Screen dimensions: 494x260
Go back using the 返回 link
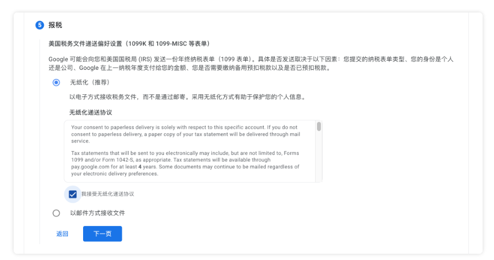click(x=62, y=233)
